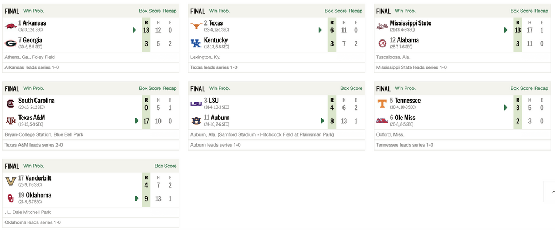Click the South Carolina Gamecocks logo
The height and width of the screenshot is (230, 555).
(11, 104)
